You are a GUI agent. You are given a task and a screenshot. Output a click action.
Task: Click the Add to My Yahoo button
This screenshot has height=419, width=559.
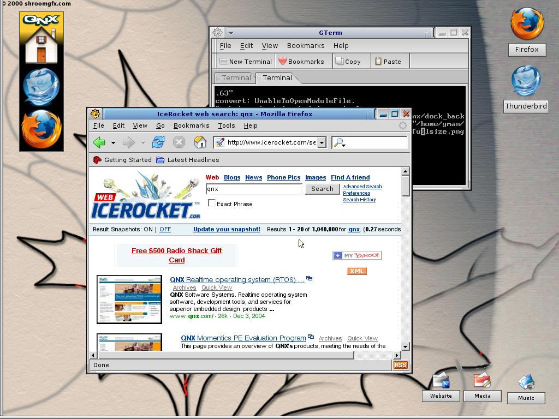357,255
